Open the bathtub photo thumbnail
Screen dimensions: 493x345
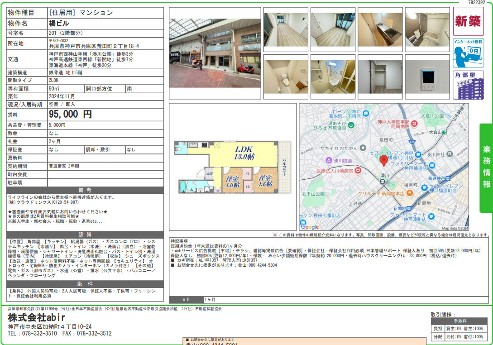coord(427,30)
